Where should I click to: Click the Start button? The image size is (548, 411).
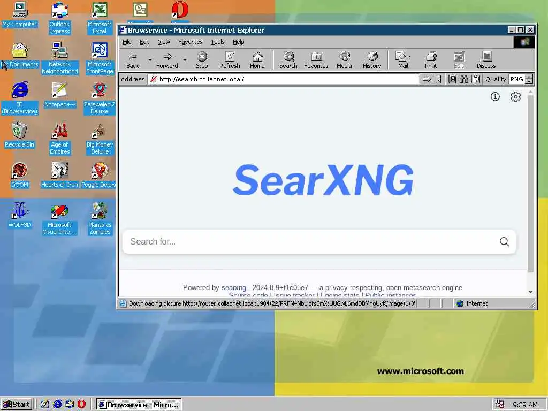click(x=17, y=405)
